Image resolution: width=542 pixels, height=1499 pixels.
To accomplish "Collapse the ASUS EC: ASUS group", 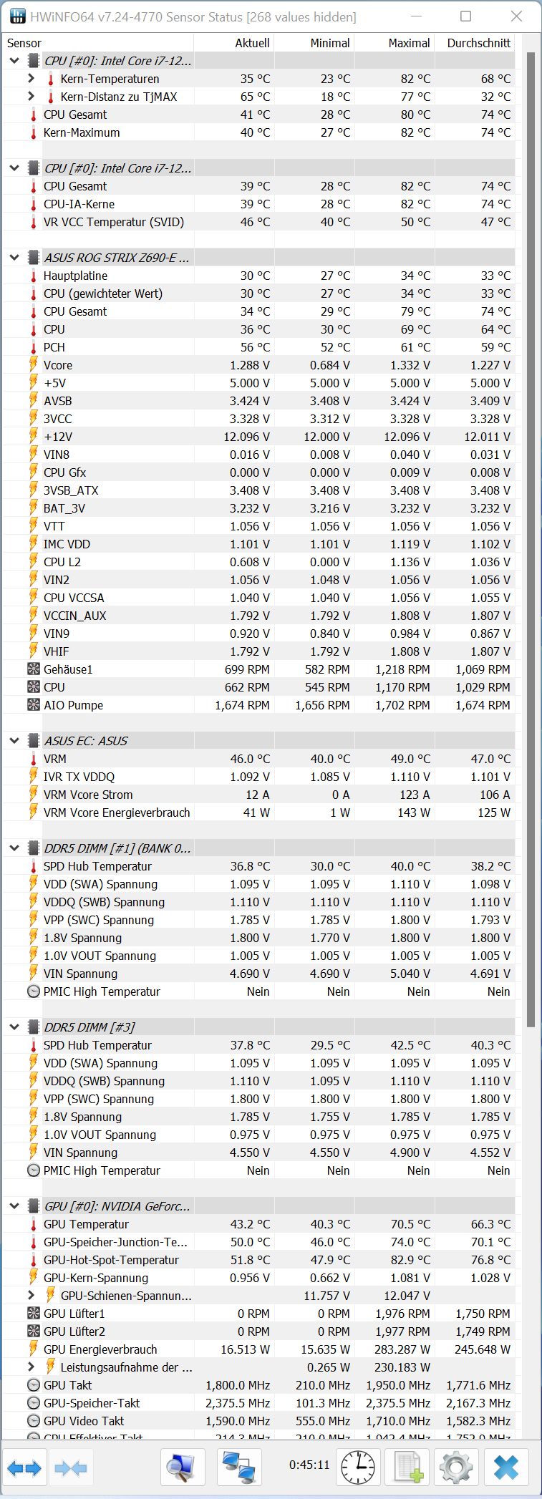I will [14, 741].
